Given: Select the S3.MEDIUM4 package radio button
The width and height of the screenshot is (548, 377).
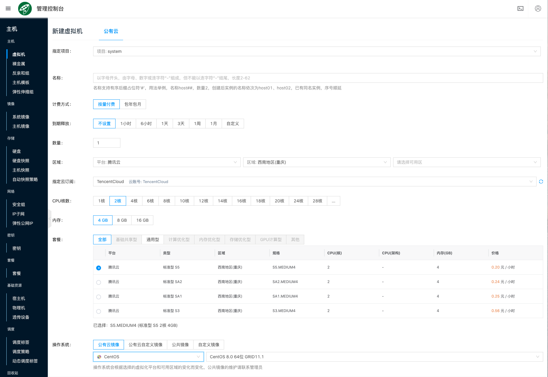Looking at the screenshot, I should 99,311.
